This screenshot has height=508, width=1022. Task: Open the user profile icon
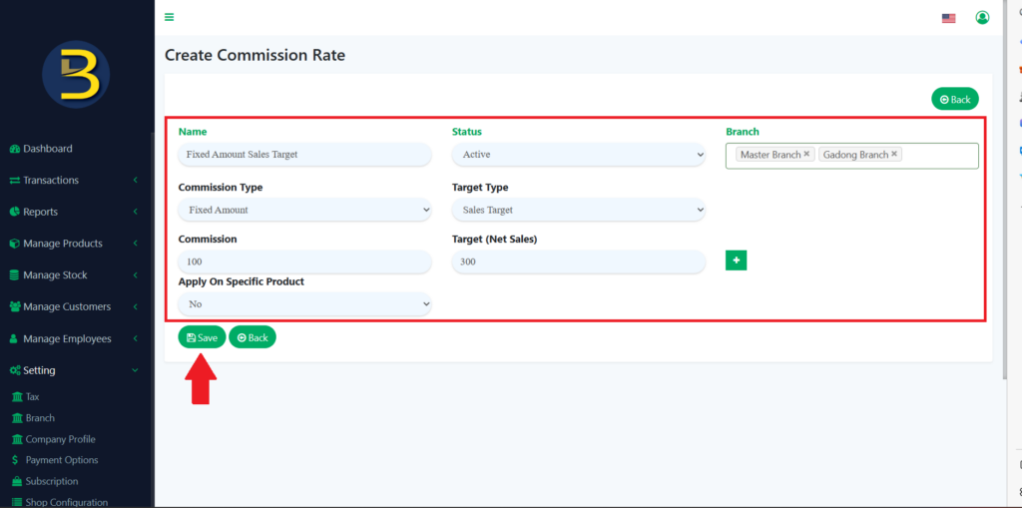982,17
